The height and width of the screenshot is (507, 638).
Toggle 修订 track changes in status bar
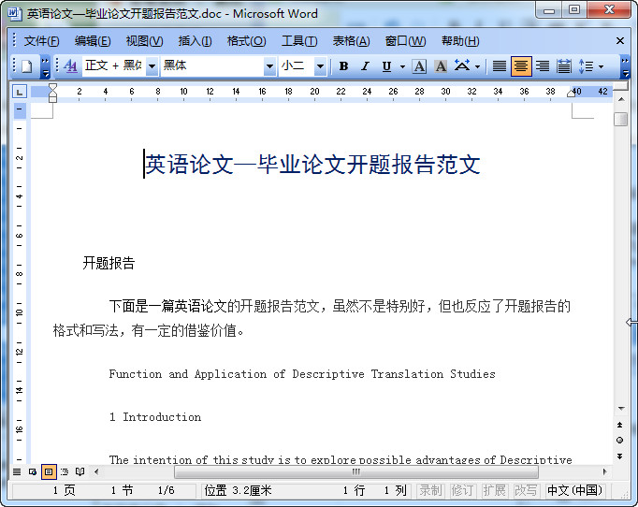click(x=462, y=490)
